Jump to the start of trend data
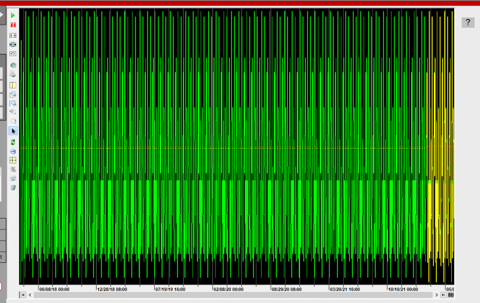The width and height of the screenshot is (480, 303). (23, 295)
